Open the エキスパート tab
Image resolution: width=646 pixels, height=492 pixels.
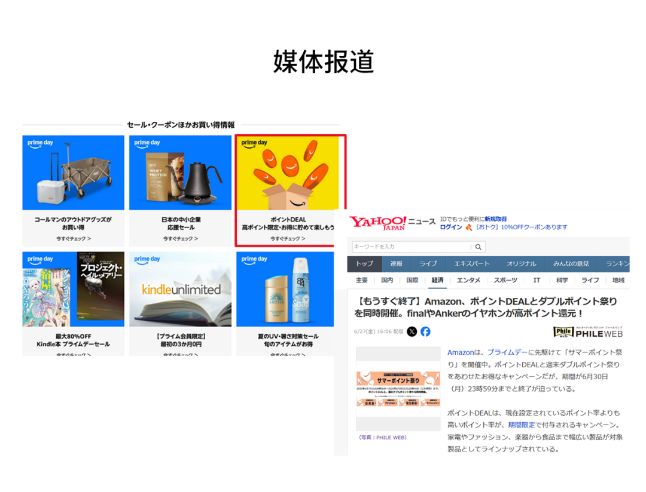click(x=472, y=264)
